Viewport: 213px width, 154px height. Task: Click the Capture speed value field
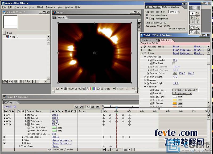[173, 12]
